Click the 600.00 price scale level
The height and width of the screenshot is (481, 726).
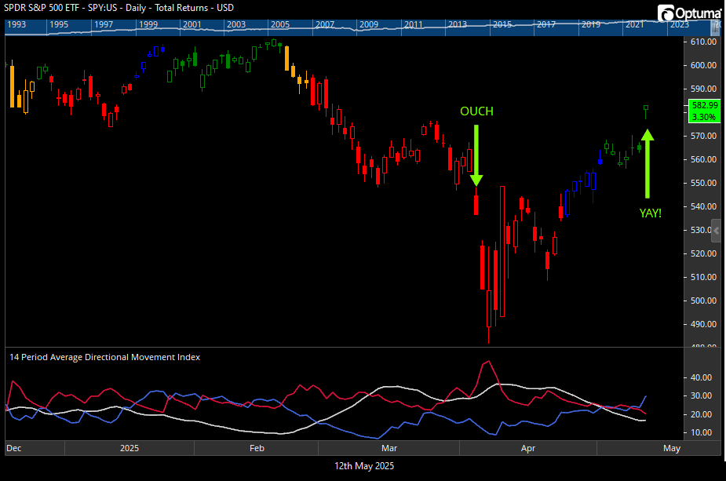coord(704,65)
